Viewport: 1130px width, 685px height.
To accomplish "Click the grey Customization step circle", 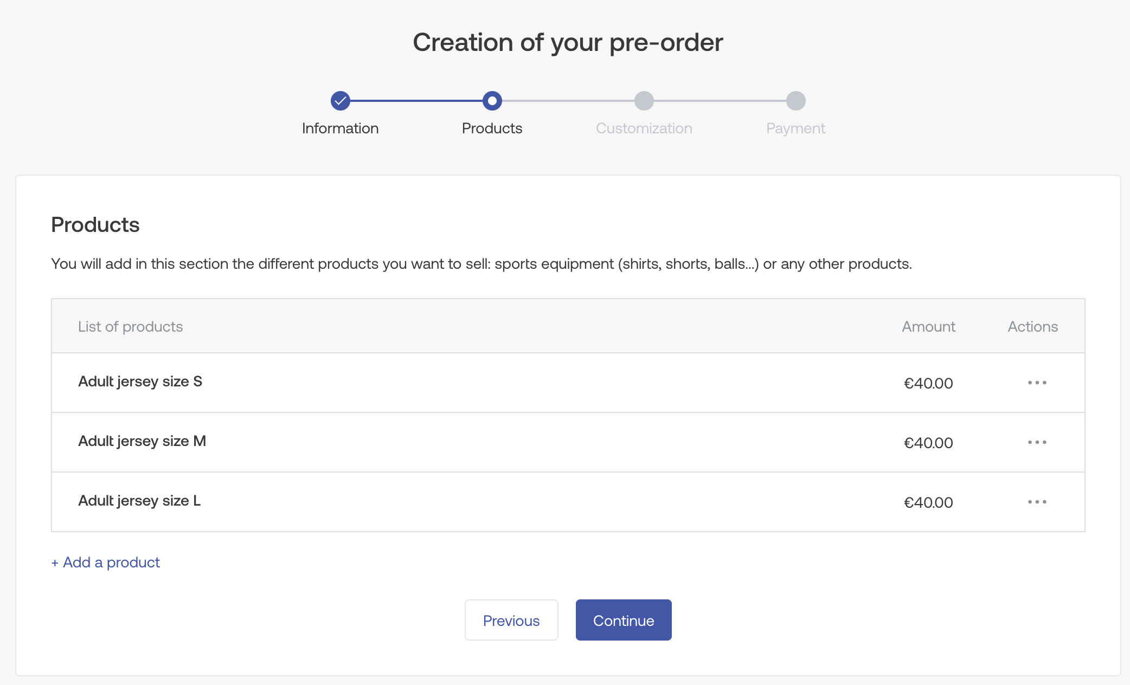I will coord(644,101).
